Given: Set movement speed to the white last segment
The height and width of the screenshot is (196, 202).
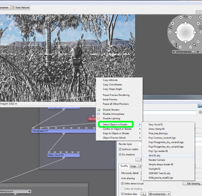Looking at the screenshot, I should click(x=193, y=52).
